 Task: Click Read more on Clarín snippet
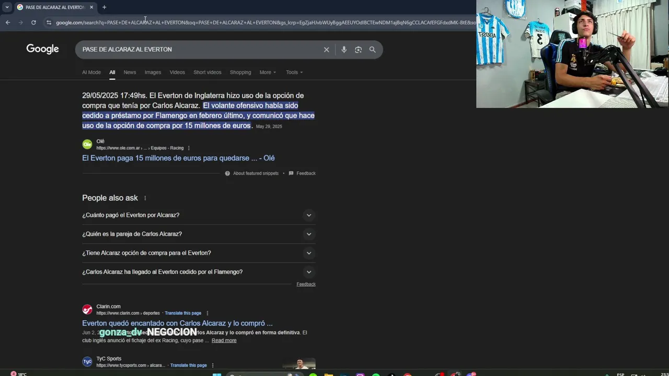[224, 340]
